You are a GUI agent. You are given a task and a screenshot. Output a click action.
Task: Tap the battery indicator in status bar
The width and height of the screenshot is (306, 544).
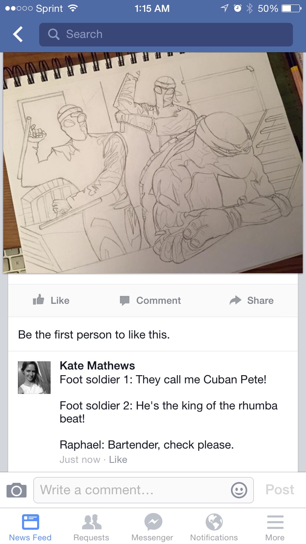pos(291,9)
